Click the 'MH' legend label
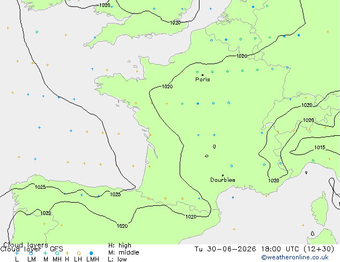340x262 pixels. pos(57,259)
